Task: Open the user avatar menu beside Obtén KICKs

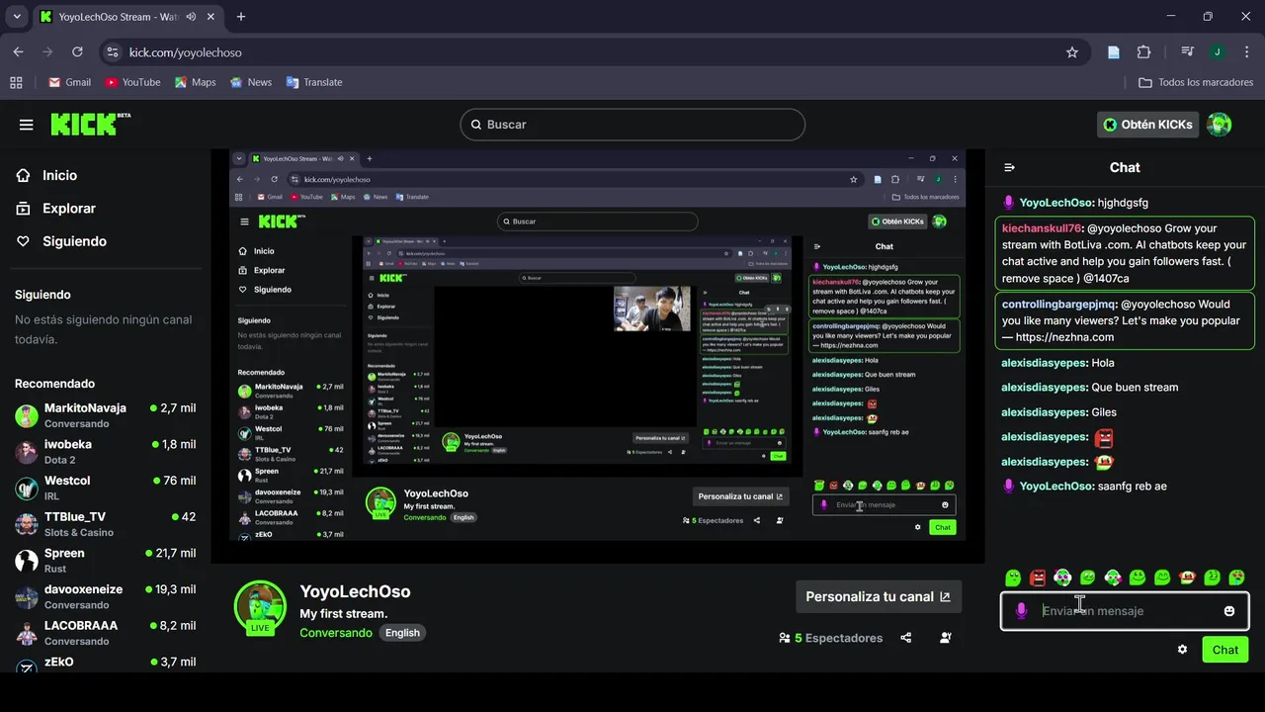Action: pos(1220,125)
